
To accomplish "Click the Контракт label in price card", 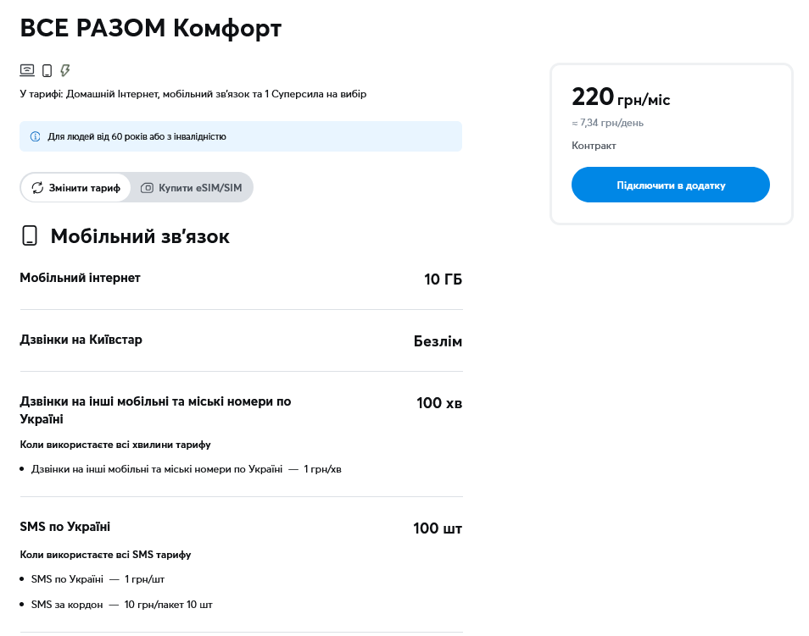I will click(594, 146).
